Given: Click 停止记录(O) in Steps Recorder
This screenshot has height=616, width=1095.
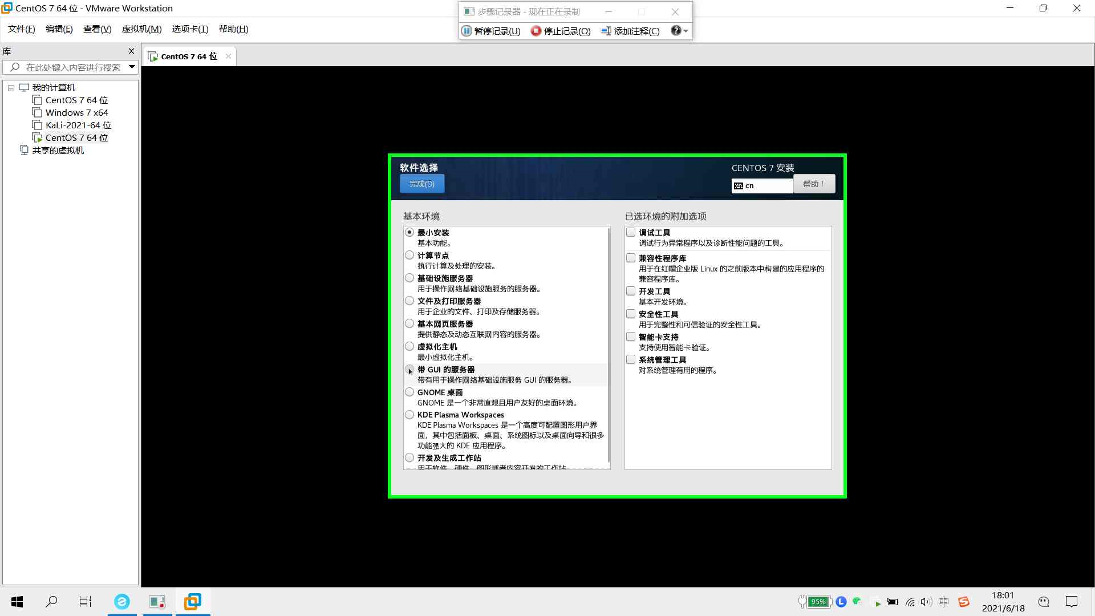Looking at the screenshot, I should [x=561, y=31].
